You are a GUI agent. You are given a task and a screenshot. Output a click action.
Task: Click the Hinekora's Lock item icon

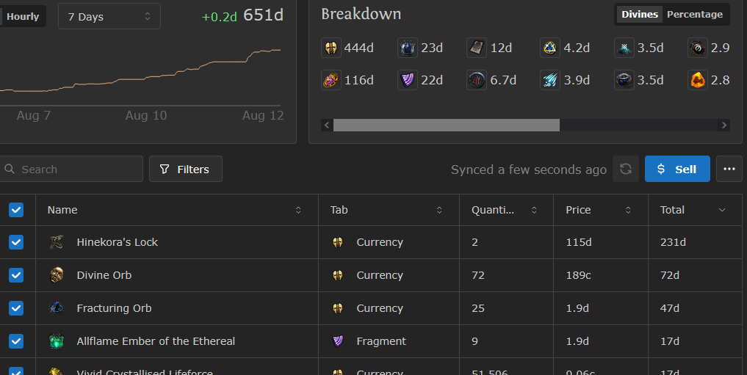[x=57, y=242]
